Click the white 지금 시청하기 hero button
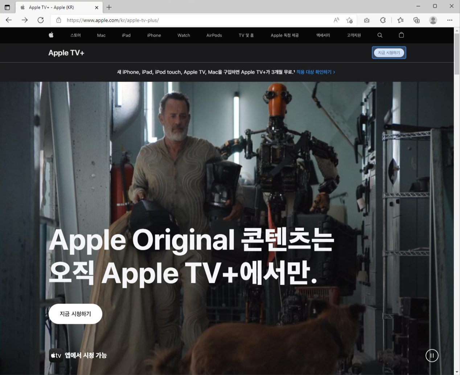 click(x=75, y=314)
